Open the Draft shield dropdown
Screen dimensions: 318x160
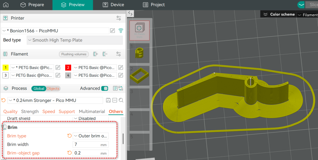(x=90, y=118)
